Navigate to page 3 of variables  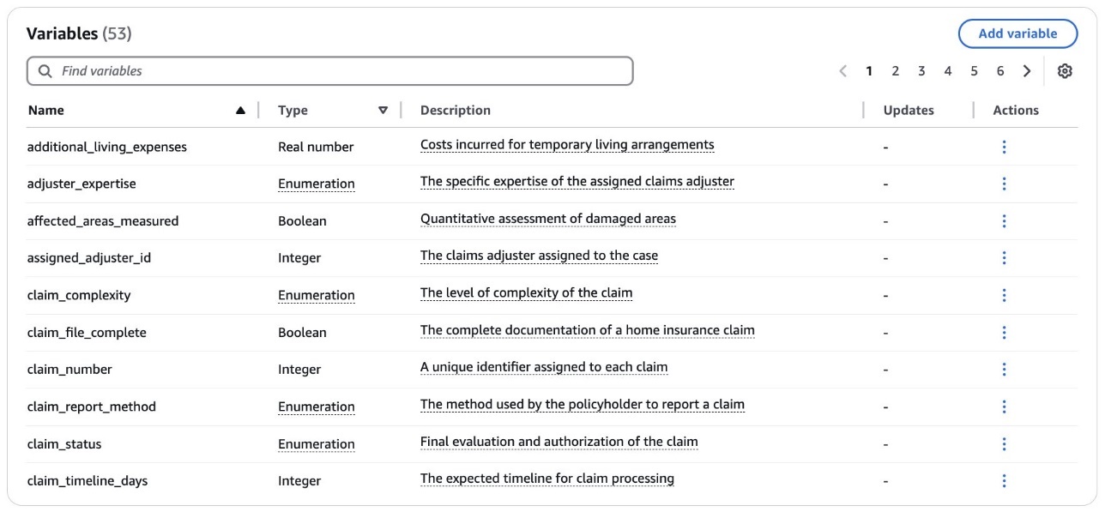click(x=921, y=70)
